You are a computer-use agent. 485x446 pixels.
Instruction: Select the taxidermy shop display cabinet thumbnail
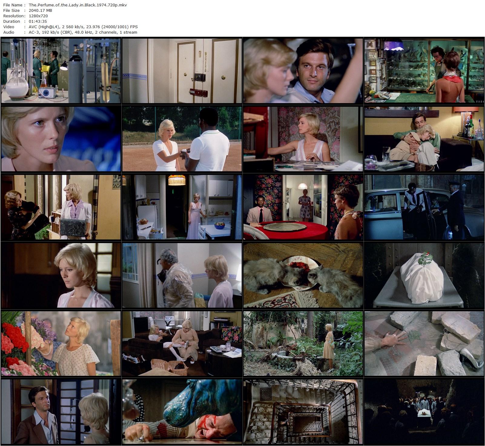(x=424, y=71)
